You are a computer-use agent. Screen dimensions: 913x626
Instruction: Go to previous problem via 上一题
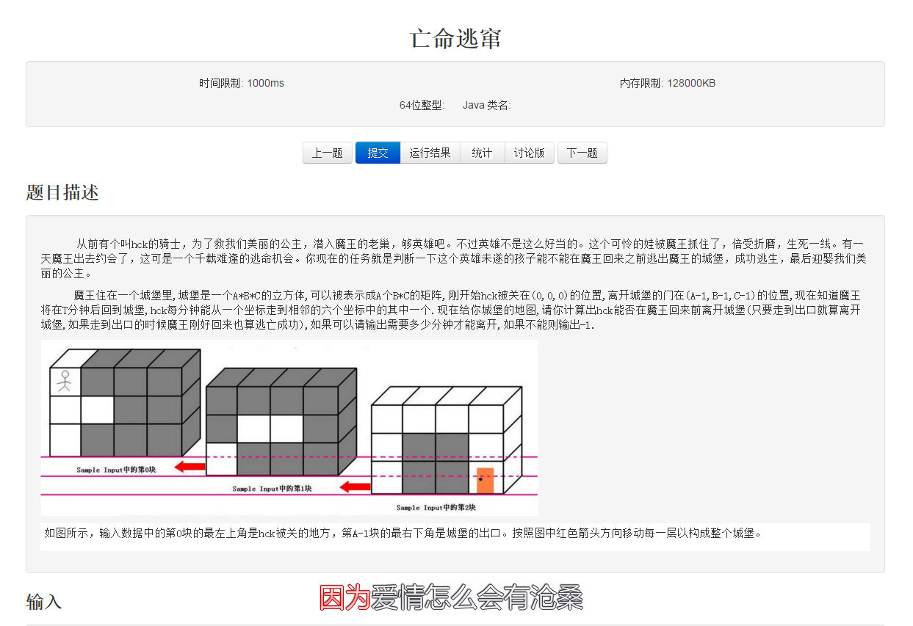tap(327, 153)
